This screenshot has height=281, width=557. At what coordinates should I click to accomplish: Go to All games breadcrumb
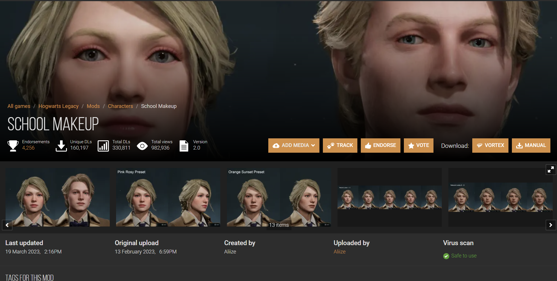point(19,106)
